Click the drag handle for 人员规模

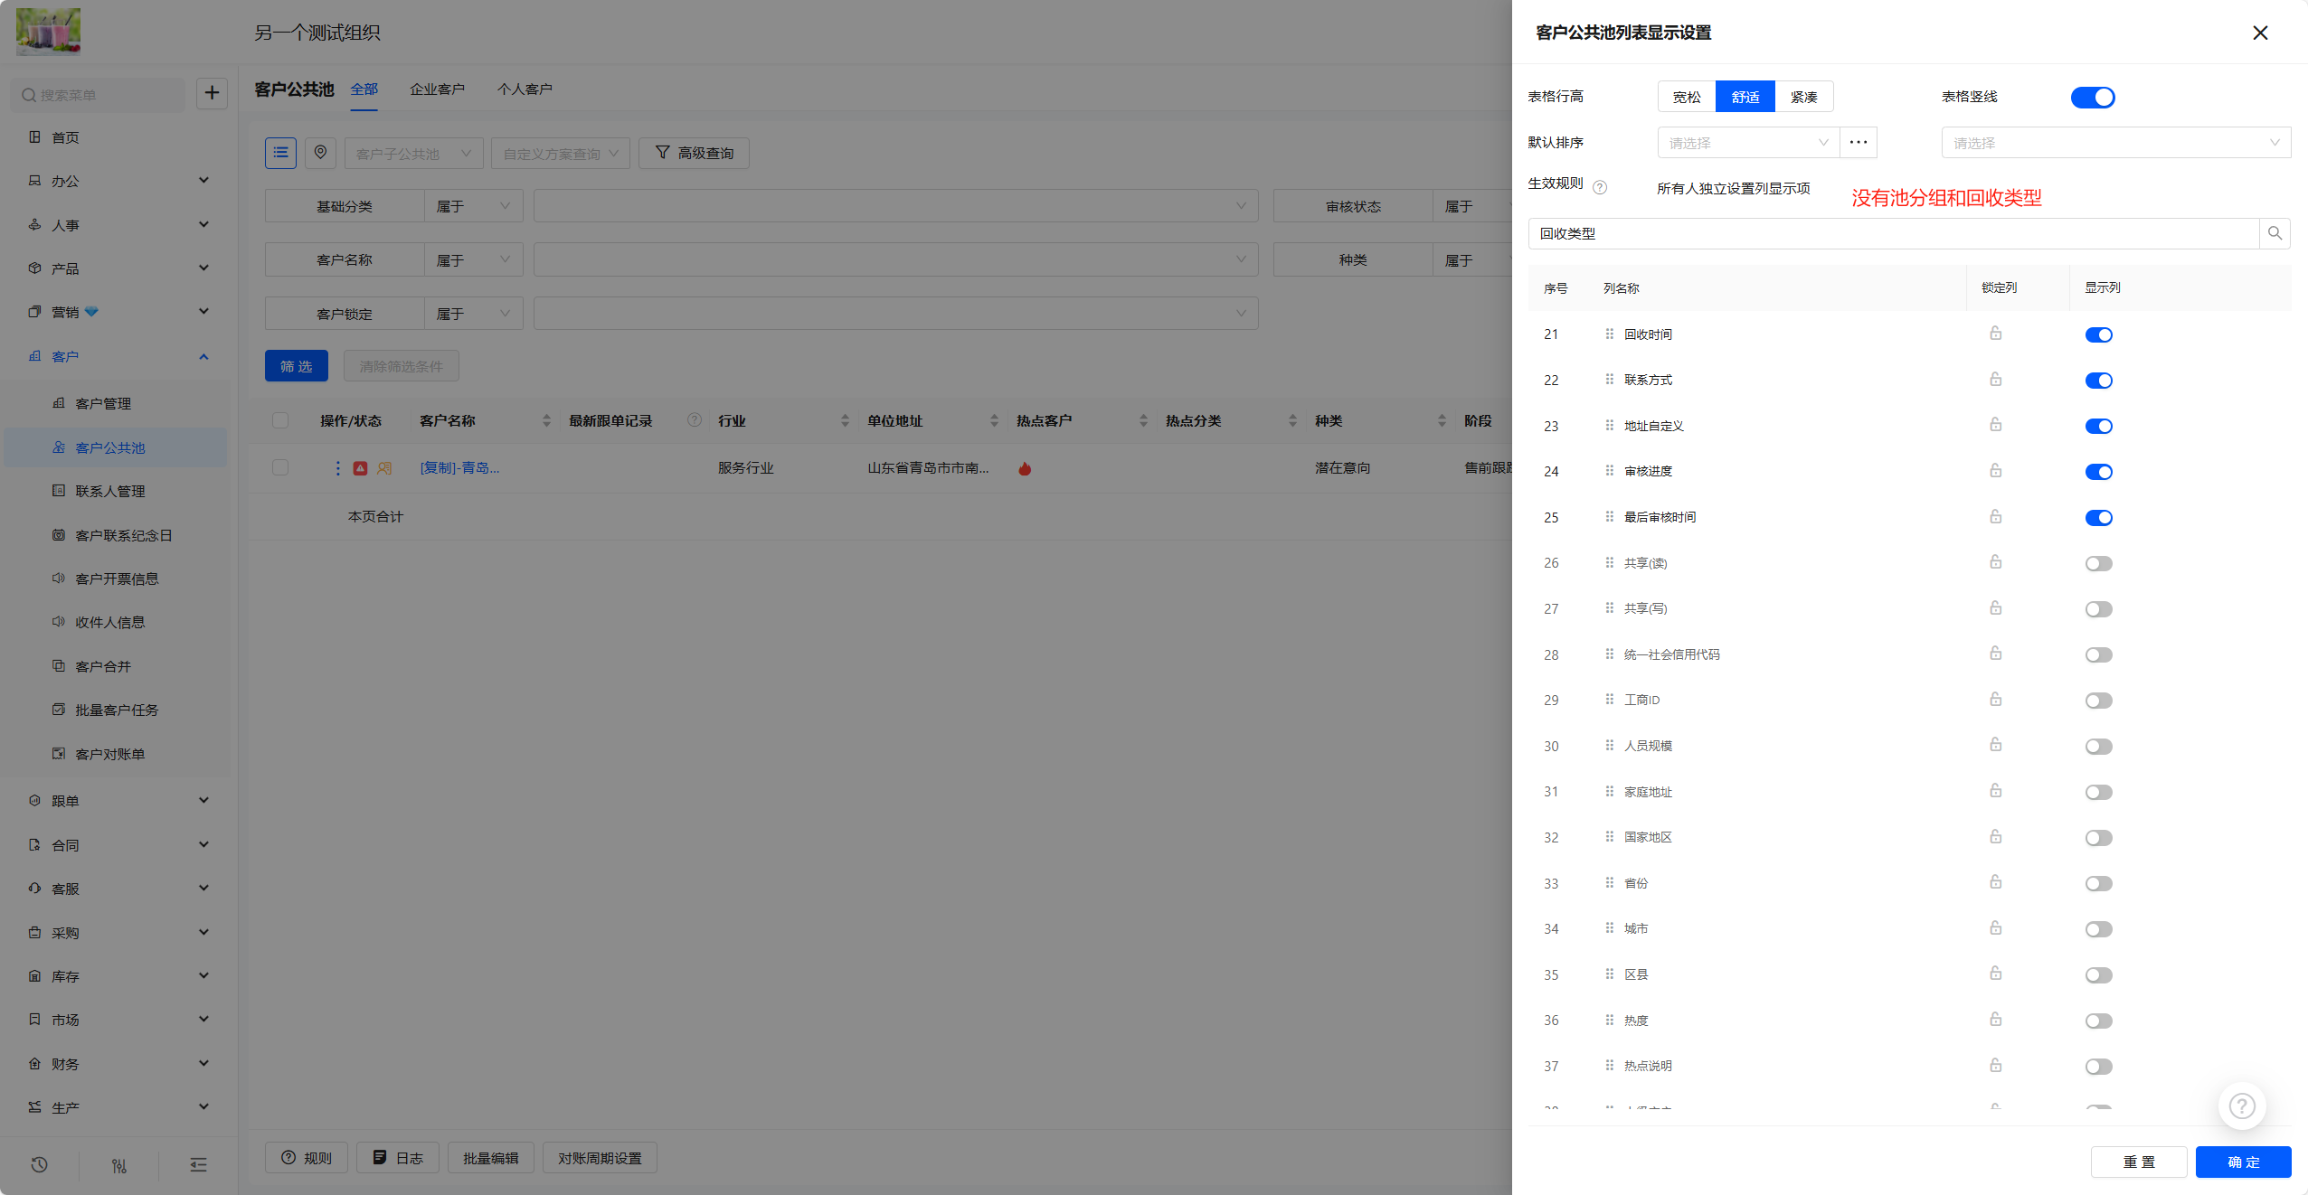point(1609,745)
